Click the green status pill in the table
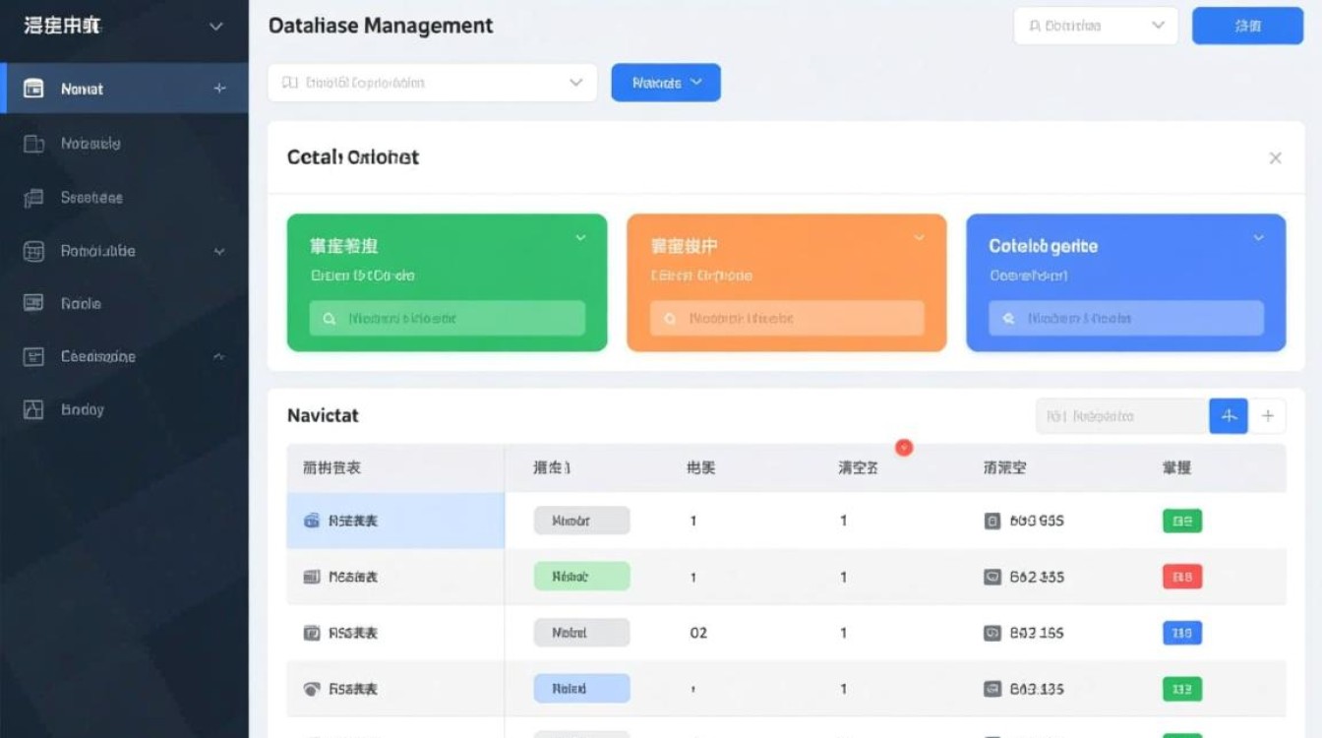 [582, 577]
